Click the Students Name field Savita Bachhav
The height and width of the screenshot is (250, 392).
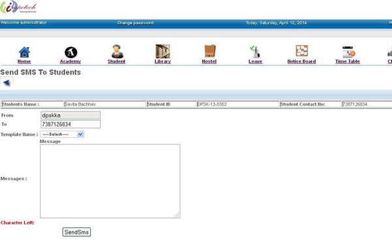[x=105, y=104]
